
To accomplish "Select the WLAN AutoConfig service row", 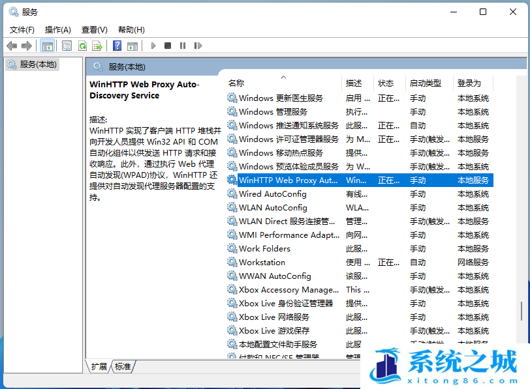I will click(x=273, y=207).
